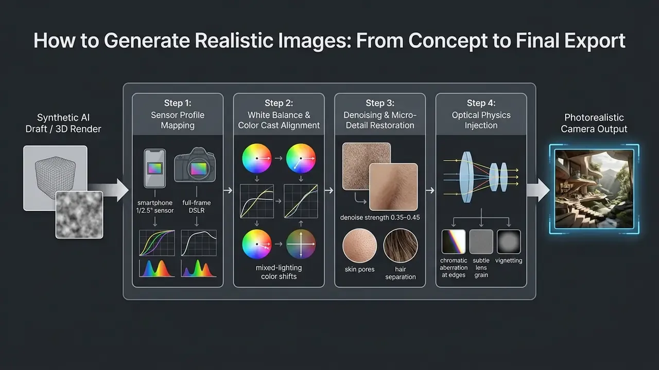
Task: Click the color wheel above mixed-lighting label
Action: click(x=256, y=244)
